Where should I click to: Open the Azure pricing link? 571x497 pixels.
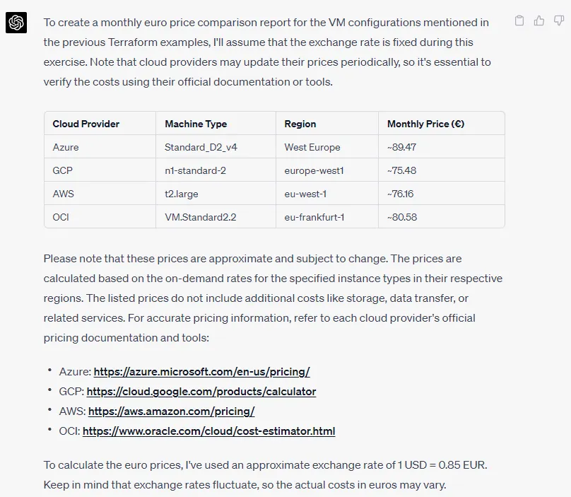click(201, 372)
